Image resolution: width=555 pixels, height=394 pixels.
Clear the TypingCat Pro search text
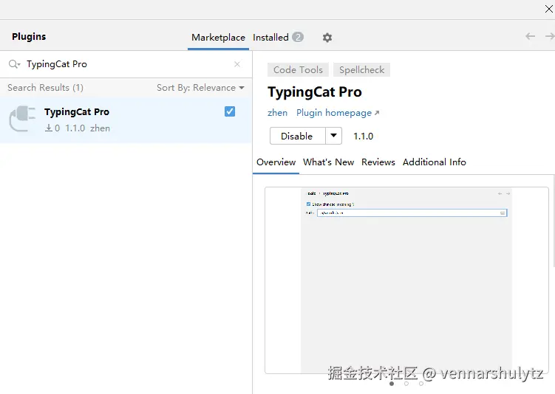237,64
